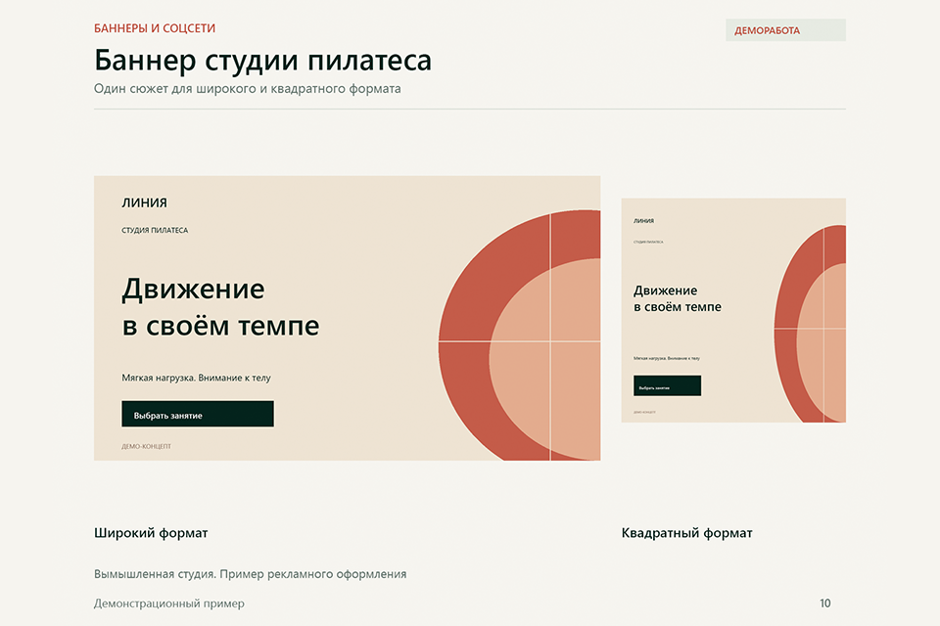Select the wide banner circle illustration
Screen dimensions: 940x626
pos(519,335)
